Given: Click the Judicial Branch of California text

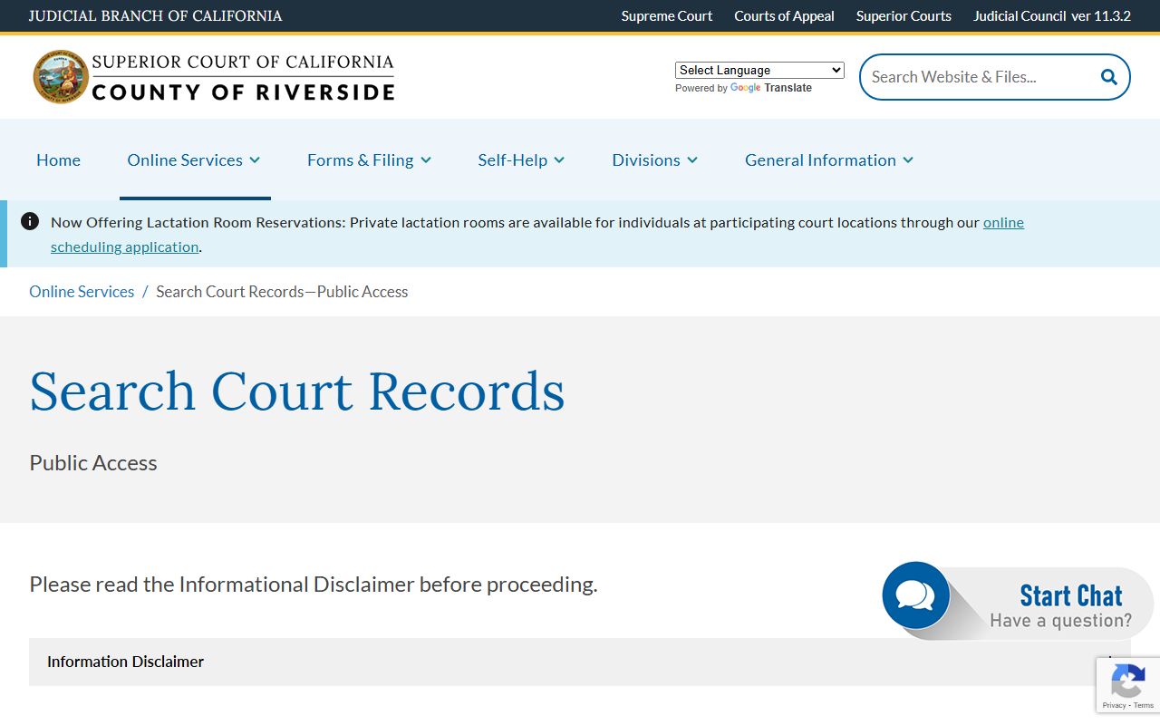Looking at the screenshot, I should point(155,16).
